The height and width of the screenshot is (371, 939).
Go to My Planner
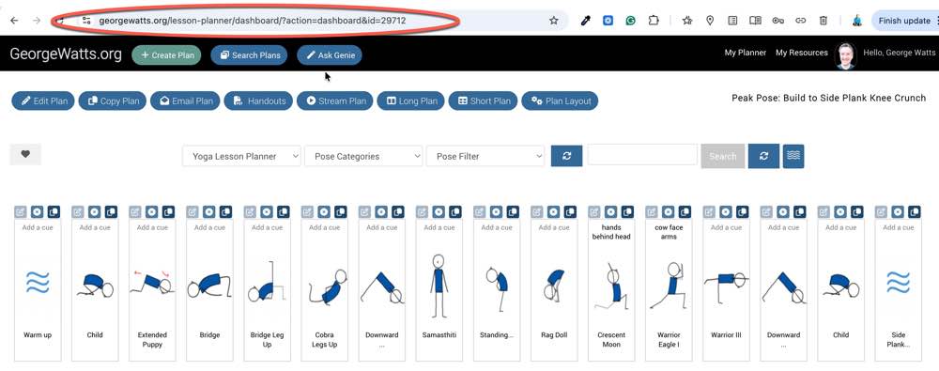click(745, 53)
